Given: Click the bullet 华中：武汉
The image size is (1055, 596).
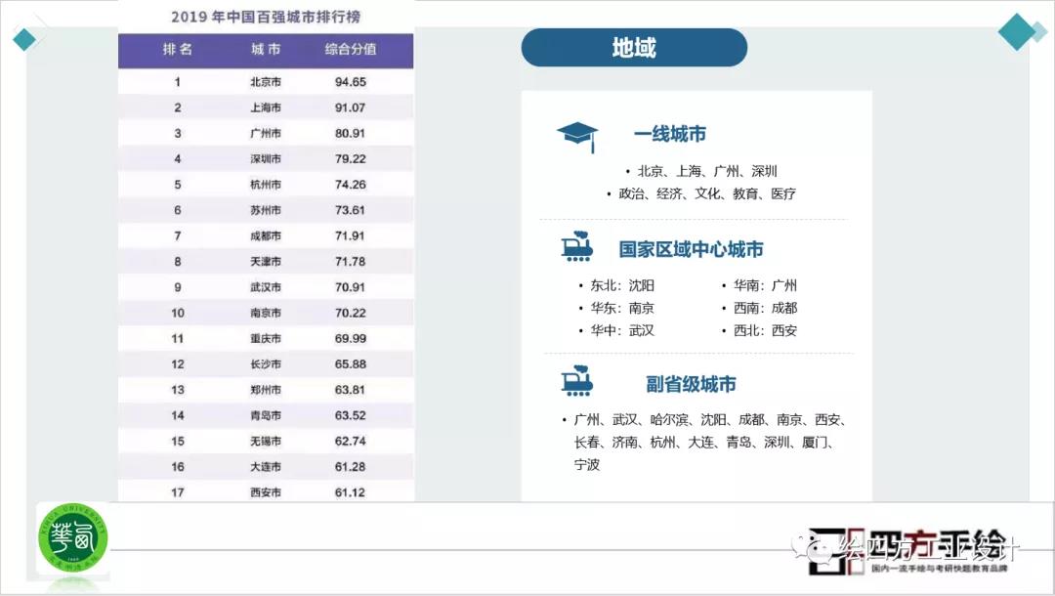Looking at the screenshot, I should 622,330.
